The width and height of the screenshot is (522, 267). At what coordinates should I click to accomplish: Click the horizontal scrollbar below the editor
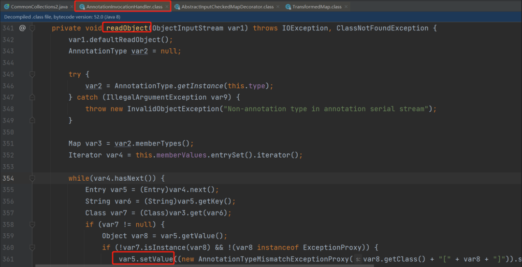coord(205,266)
